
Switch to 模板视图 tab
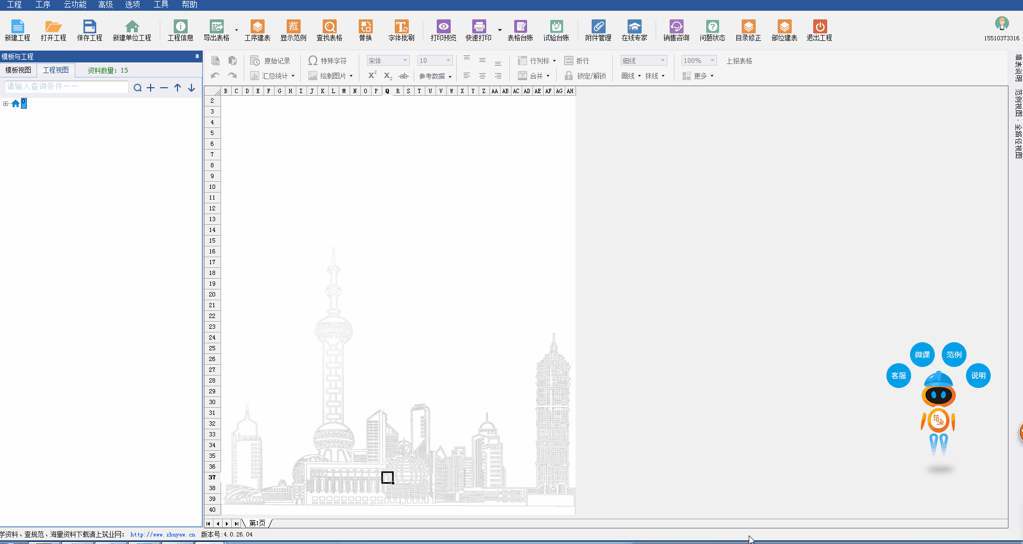pos(18,70)
